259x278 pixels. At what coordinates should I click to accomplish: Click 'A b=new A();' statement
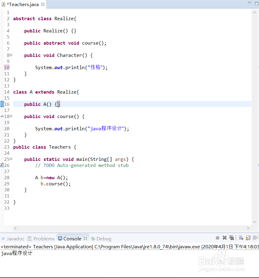tap(51, 178)
